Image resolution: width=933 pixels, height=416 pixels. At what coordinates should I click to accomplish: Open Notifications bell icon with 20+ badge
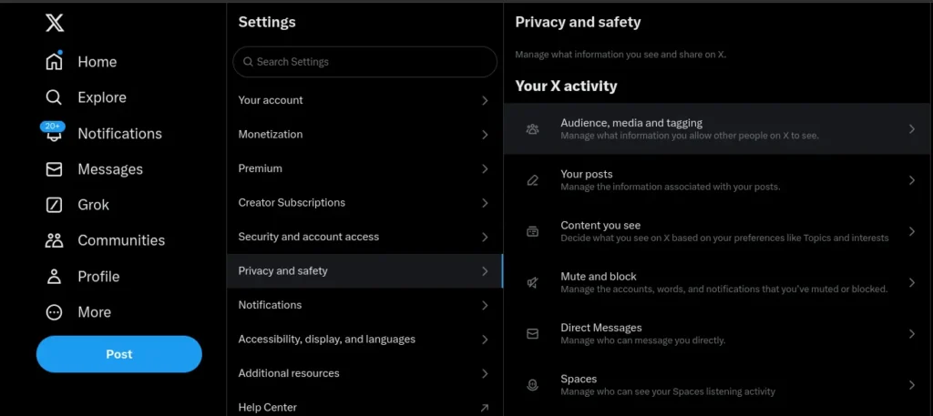point(54,134)
